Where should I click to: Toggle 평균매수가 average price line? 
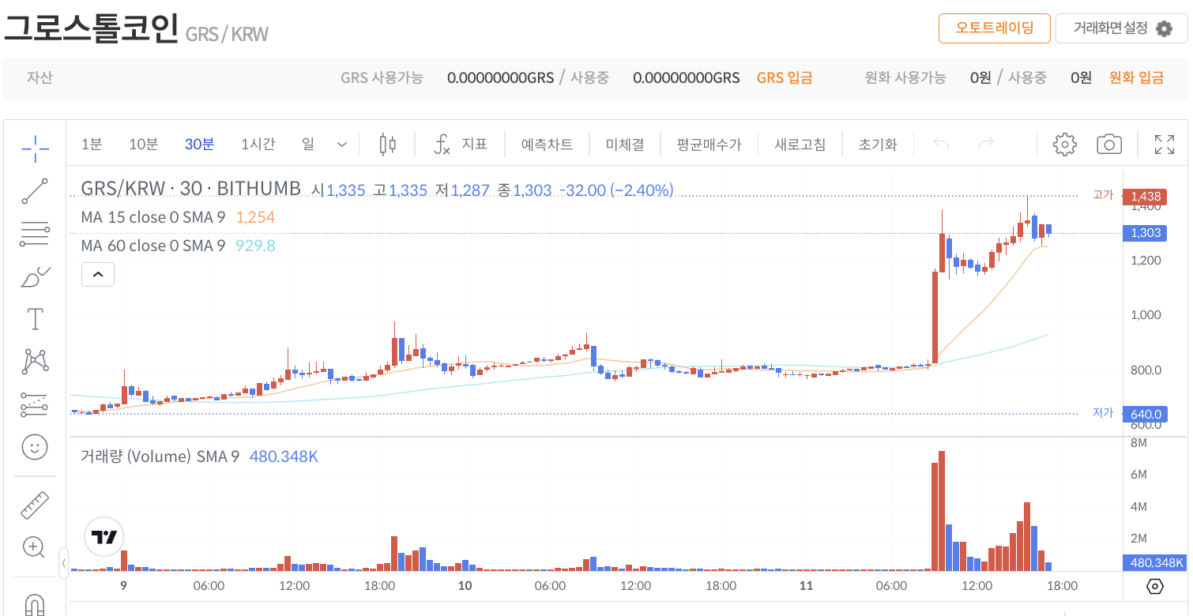[709, 145]
